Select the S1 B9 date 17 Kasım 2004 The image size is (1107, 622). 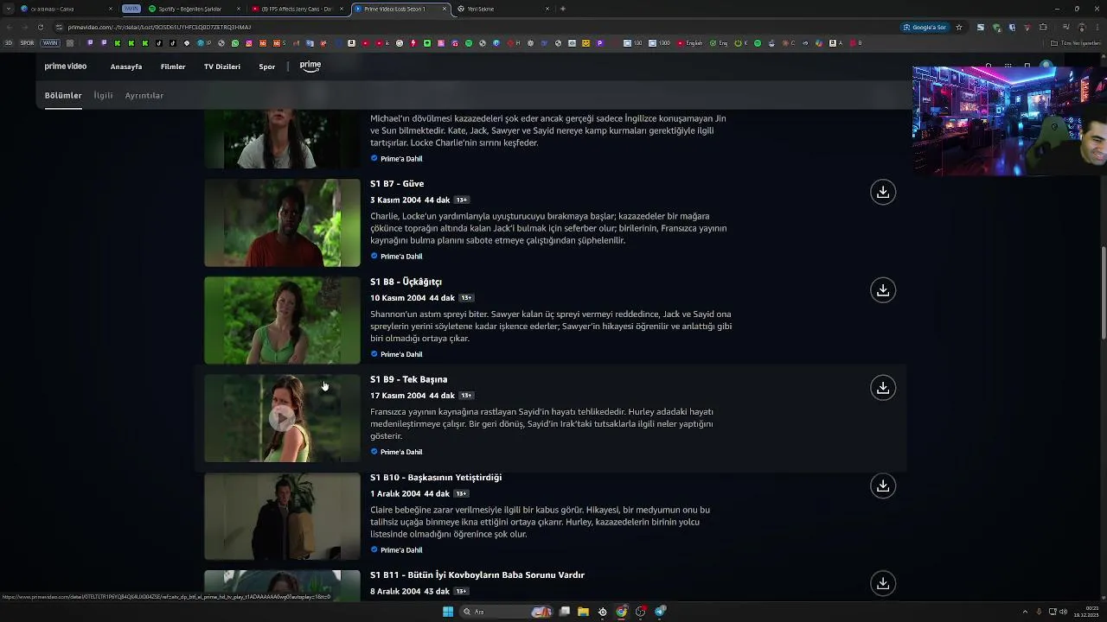398,396
